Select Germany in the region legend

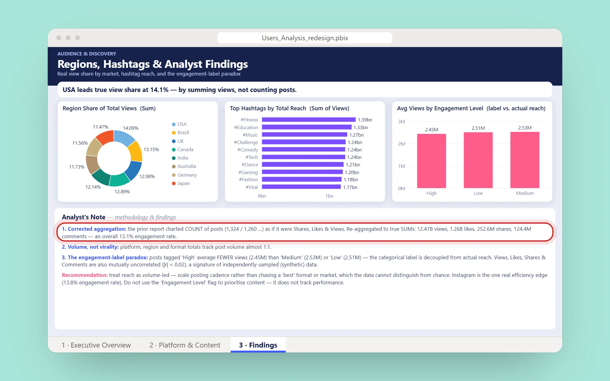[184, 175]
